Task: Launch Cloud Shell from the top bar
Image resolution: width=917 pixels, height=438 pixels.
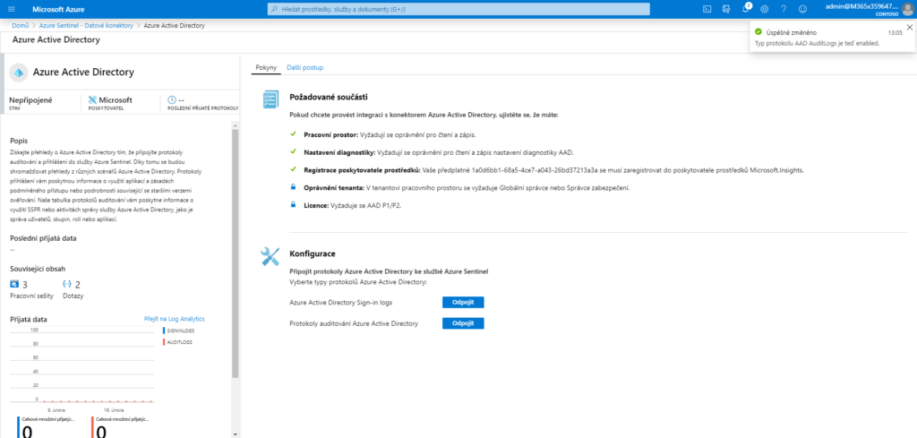Action: pos(707,9)
